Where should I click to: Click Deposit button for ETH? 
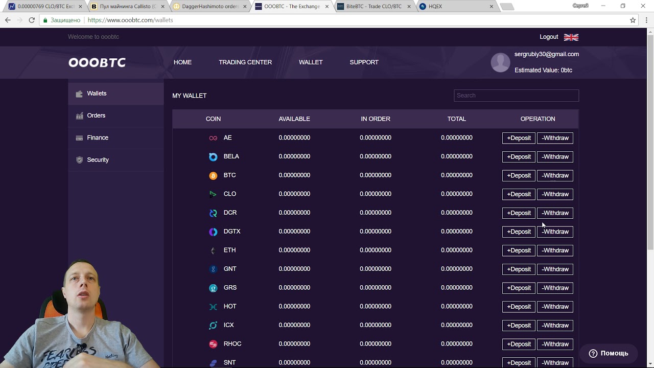[x=519, y=250]
